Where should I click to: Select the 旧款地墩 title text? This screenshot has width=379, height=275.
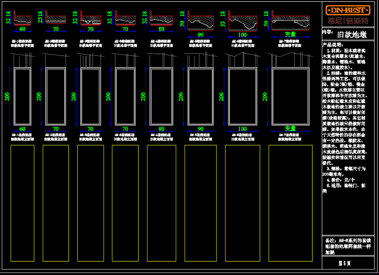point(352,35)
